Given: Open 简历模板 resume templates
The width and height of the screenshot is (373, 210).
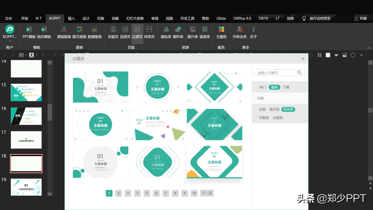Looking at the screenshot, I should [44, 32].
